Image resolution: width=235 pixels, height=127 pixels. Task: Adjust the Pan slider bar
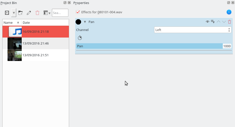pos(149,46)
